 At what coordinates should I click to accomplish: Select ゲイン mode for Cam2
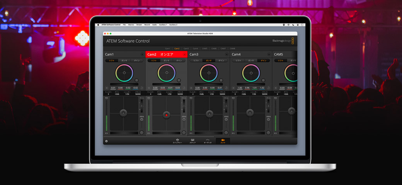[x=179, y=61]
